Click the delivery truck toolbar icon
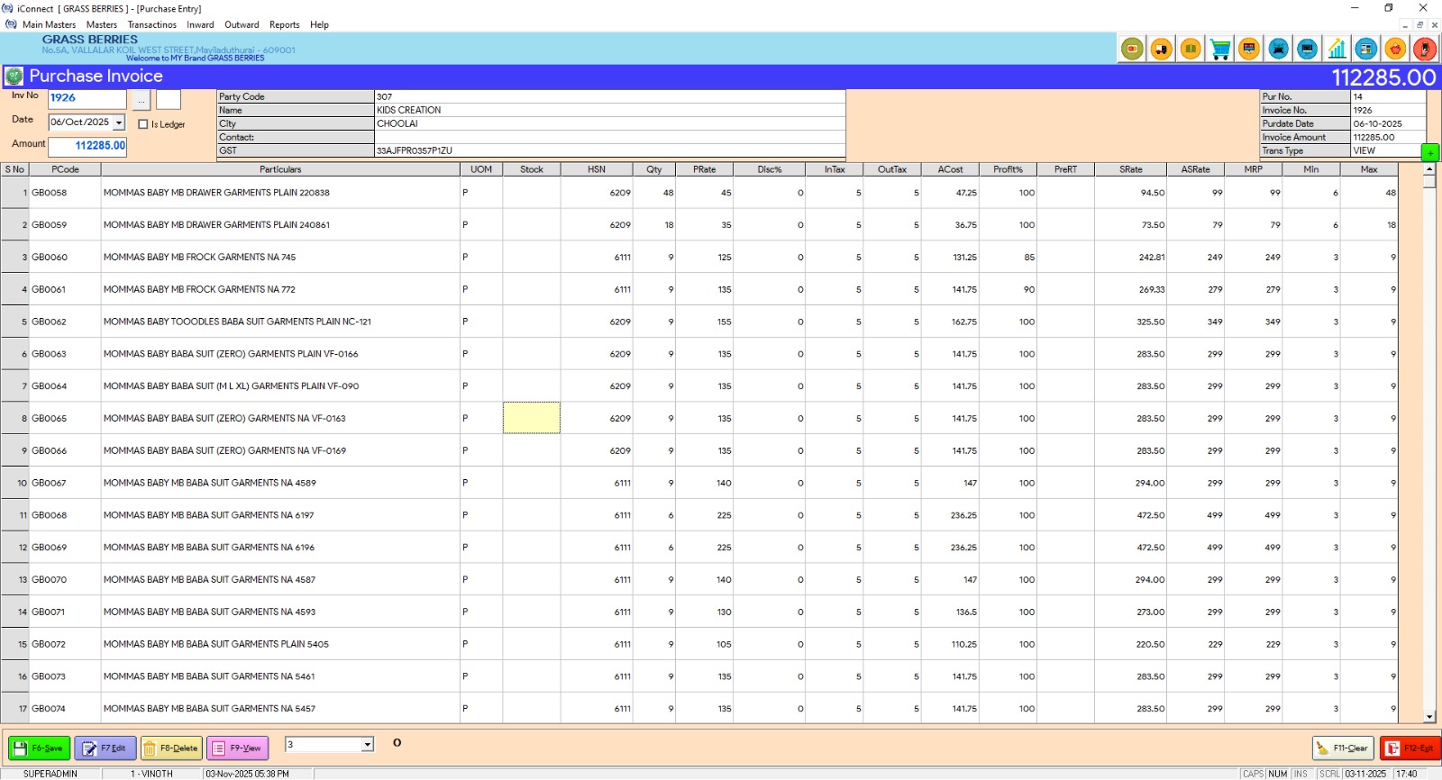Image resolution: width=1442 pixels, height=780 pixels. tap(1162, 50)
